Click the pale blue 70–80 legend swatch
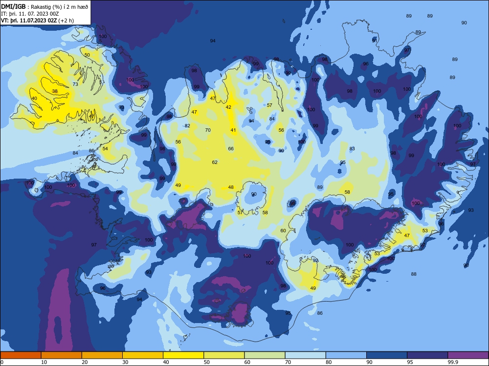 [305, 355]
